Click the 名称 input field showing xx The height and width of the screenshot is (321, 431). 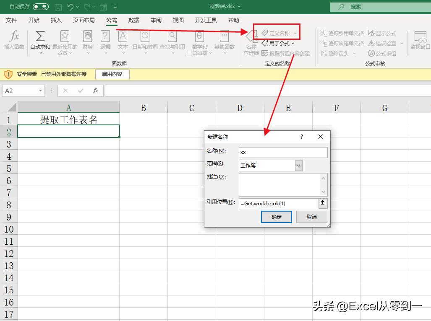[x=282, y=152]
